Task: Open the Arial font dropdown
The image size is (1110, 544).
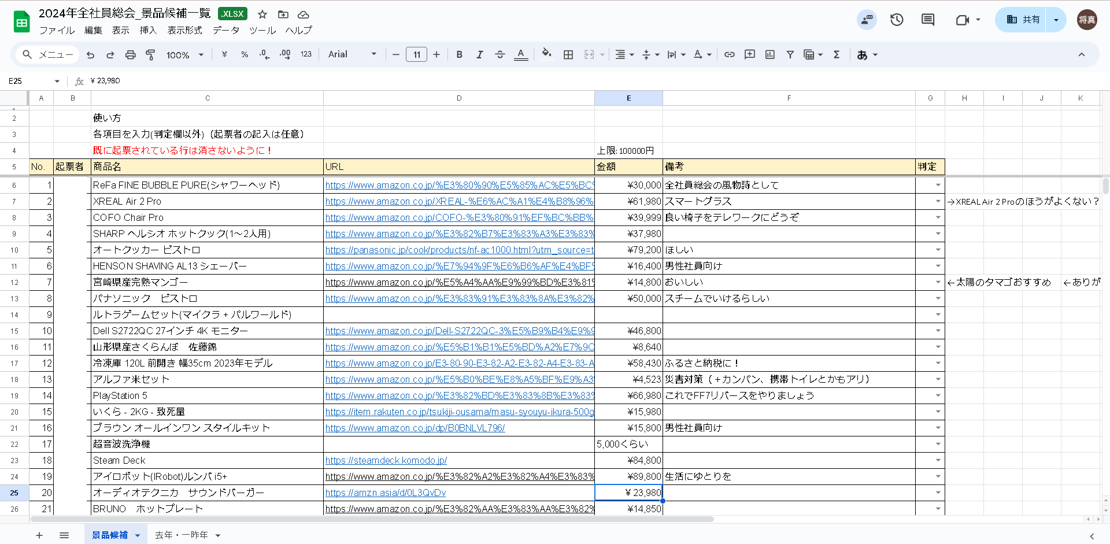Action: coord(351,55)
